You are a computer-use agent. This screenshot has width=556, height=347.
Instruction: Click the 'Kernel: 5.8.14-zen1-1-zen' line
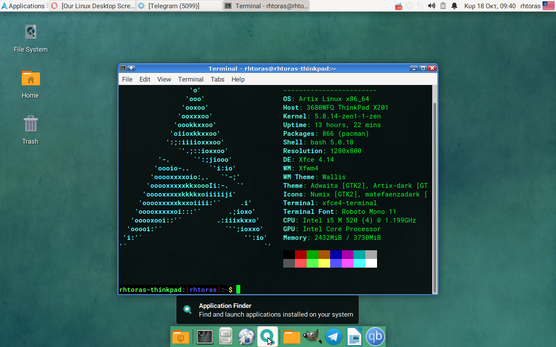coord(332,116)
